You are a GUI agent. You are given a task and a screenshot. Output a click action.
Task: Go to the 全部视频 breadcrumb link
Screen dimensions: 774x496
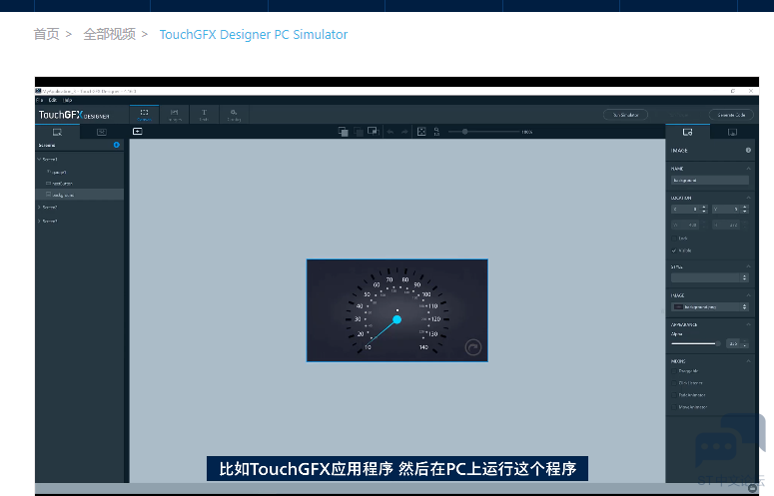109,35
